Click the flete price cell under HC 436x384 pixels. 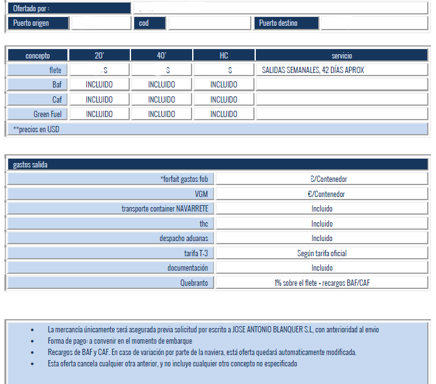point(224,70)
